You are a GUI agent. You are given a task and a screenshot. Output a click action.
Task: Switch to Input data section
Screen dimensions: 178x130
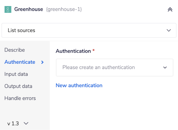coord(16,74)
